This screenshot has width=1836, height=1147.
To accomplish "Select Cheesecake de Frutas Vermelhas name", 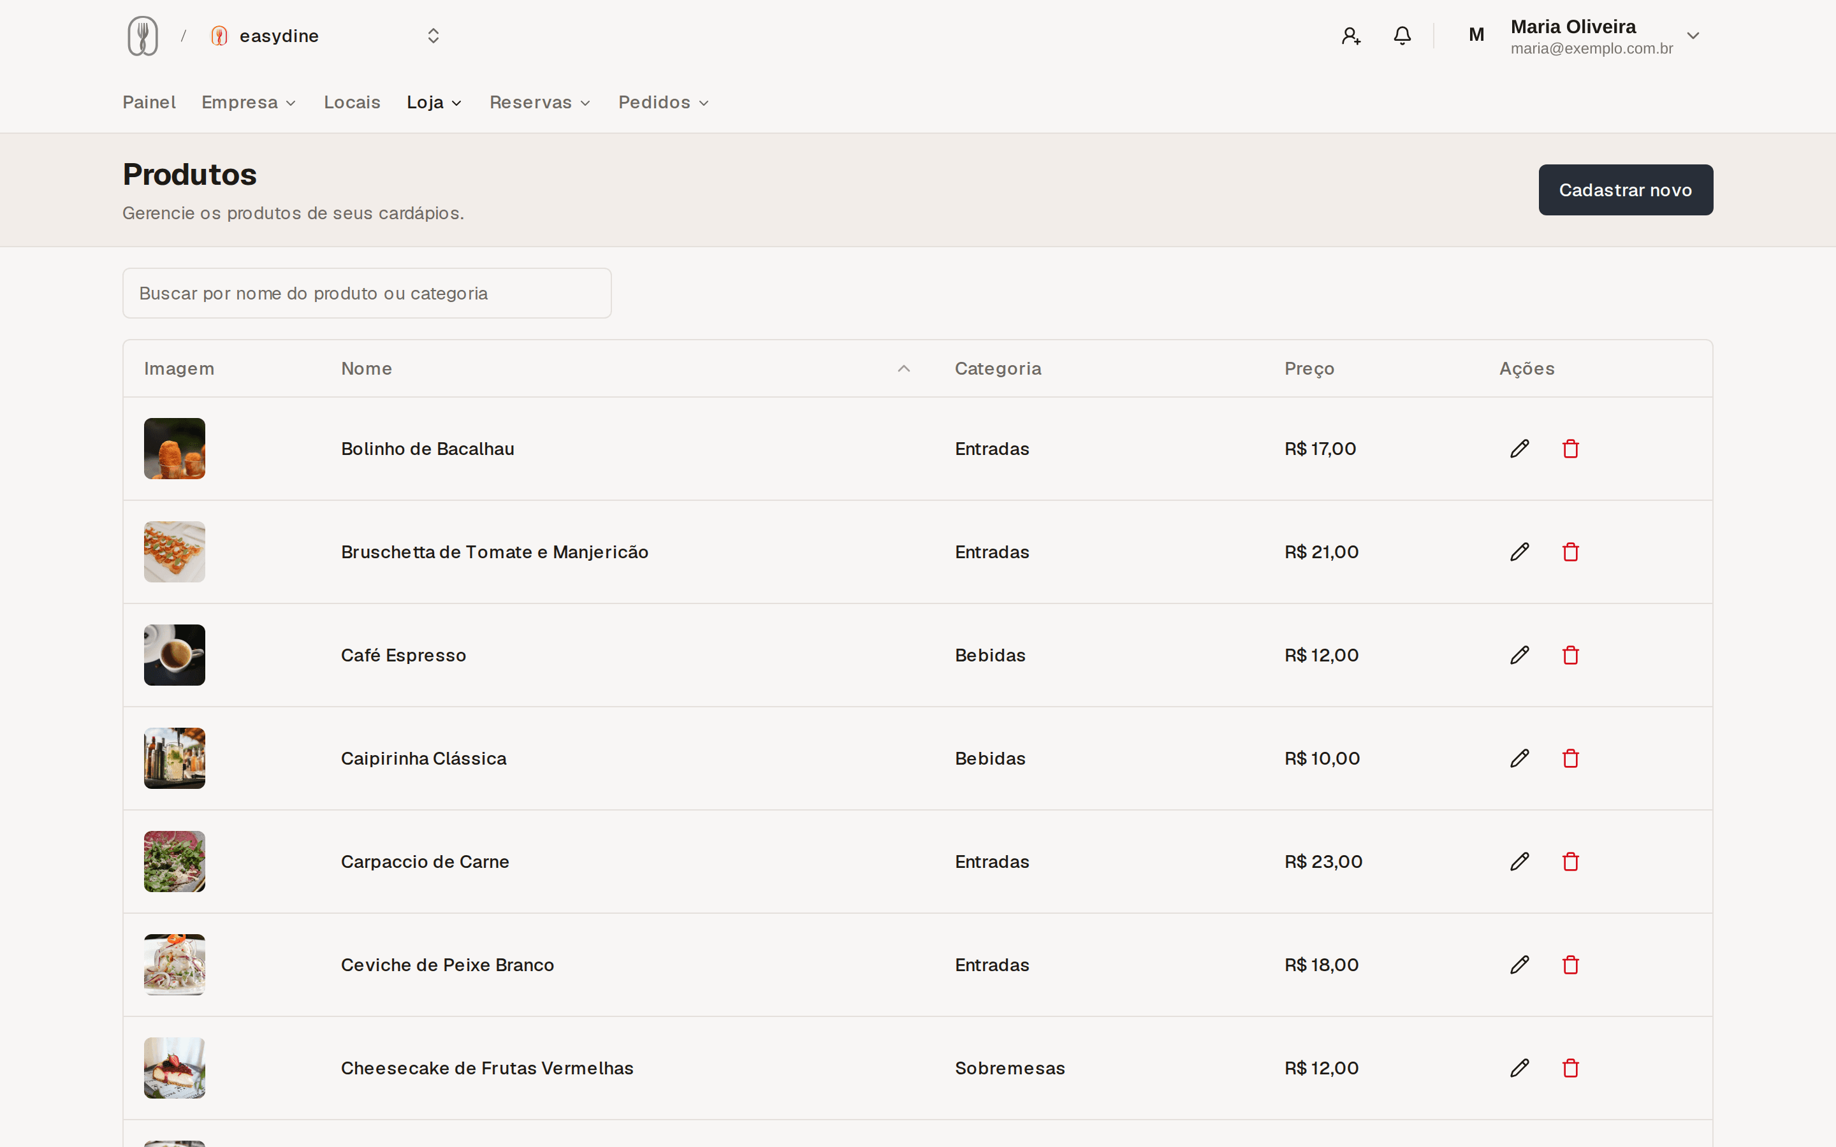I will click(x=487, y=1067).
